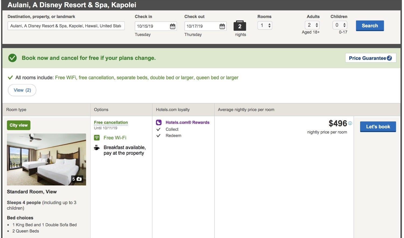Open the Children count dropdown
The height and width of the screenshot is (238, 404).
click(x=340, y=25)
